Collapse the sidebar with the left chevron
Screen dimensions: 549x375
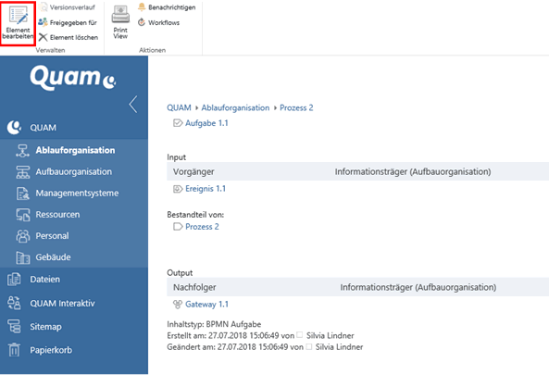pyautogui.click(x=133, y=104)
